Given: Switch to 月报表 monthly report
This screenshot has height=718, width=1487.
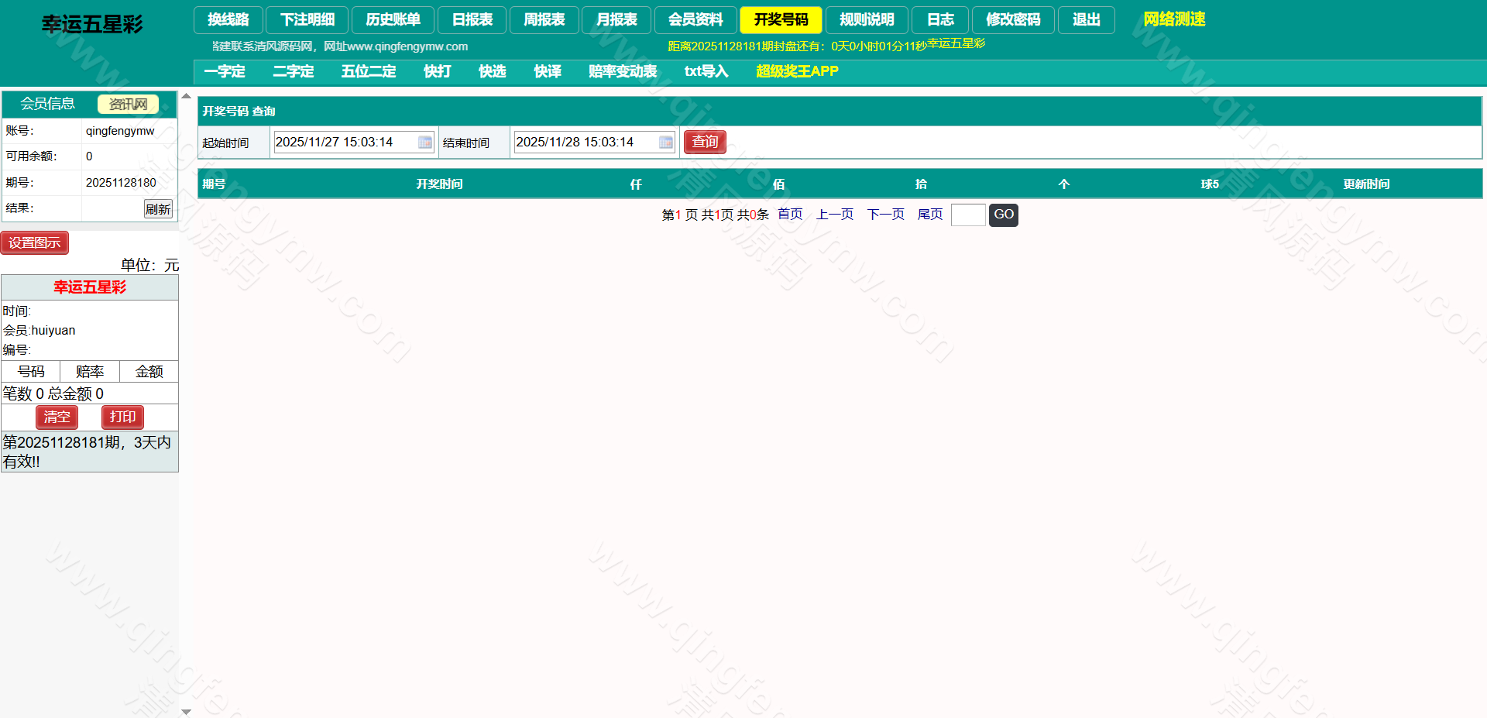Looking at the screenshot, I should 616,20.
